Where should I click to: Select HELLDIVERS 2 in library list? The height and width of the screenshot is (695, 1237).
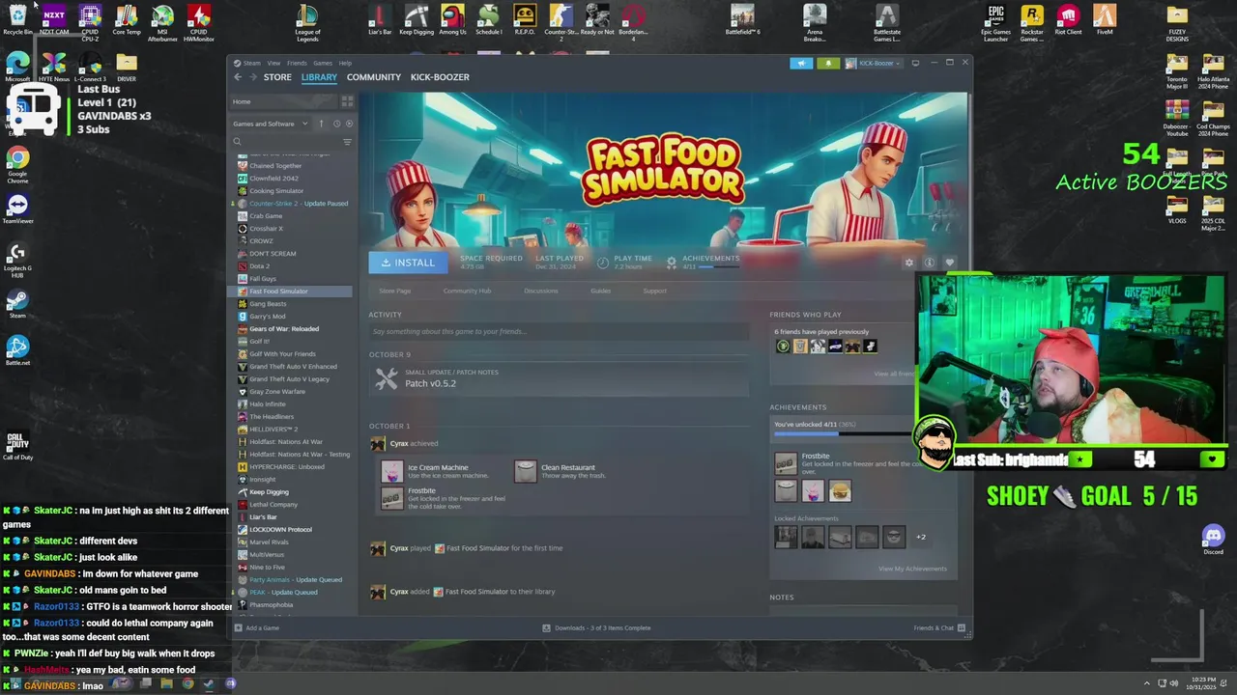273,429
